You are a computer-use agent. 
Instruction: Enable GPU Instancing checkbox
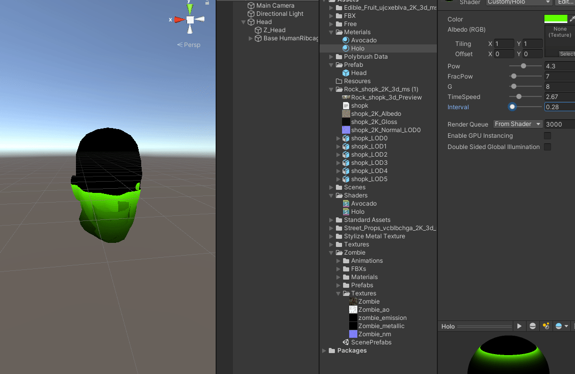point(547,136)
